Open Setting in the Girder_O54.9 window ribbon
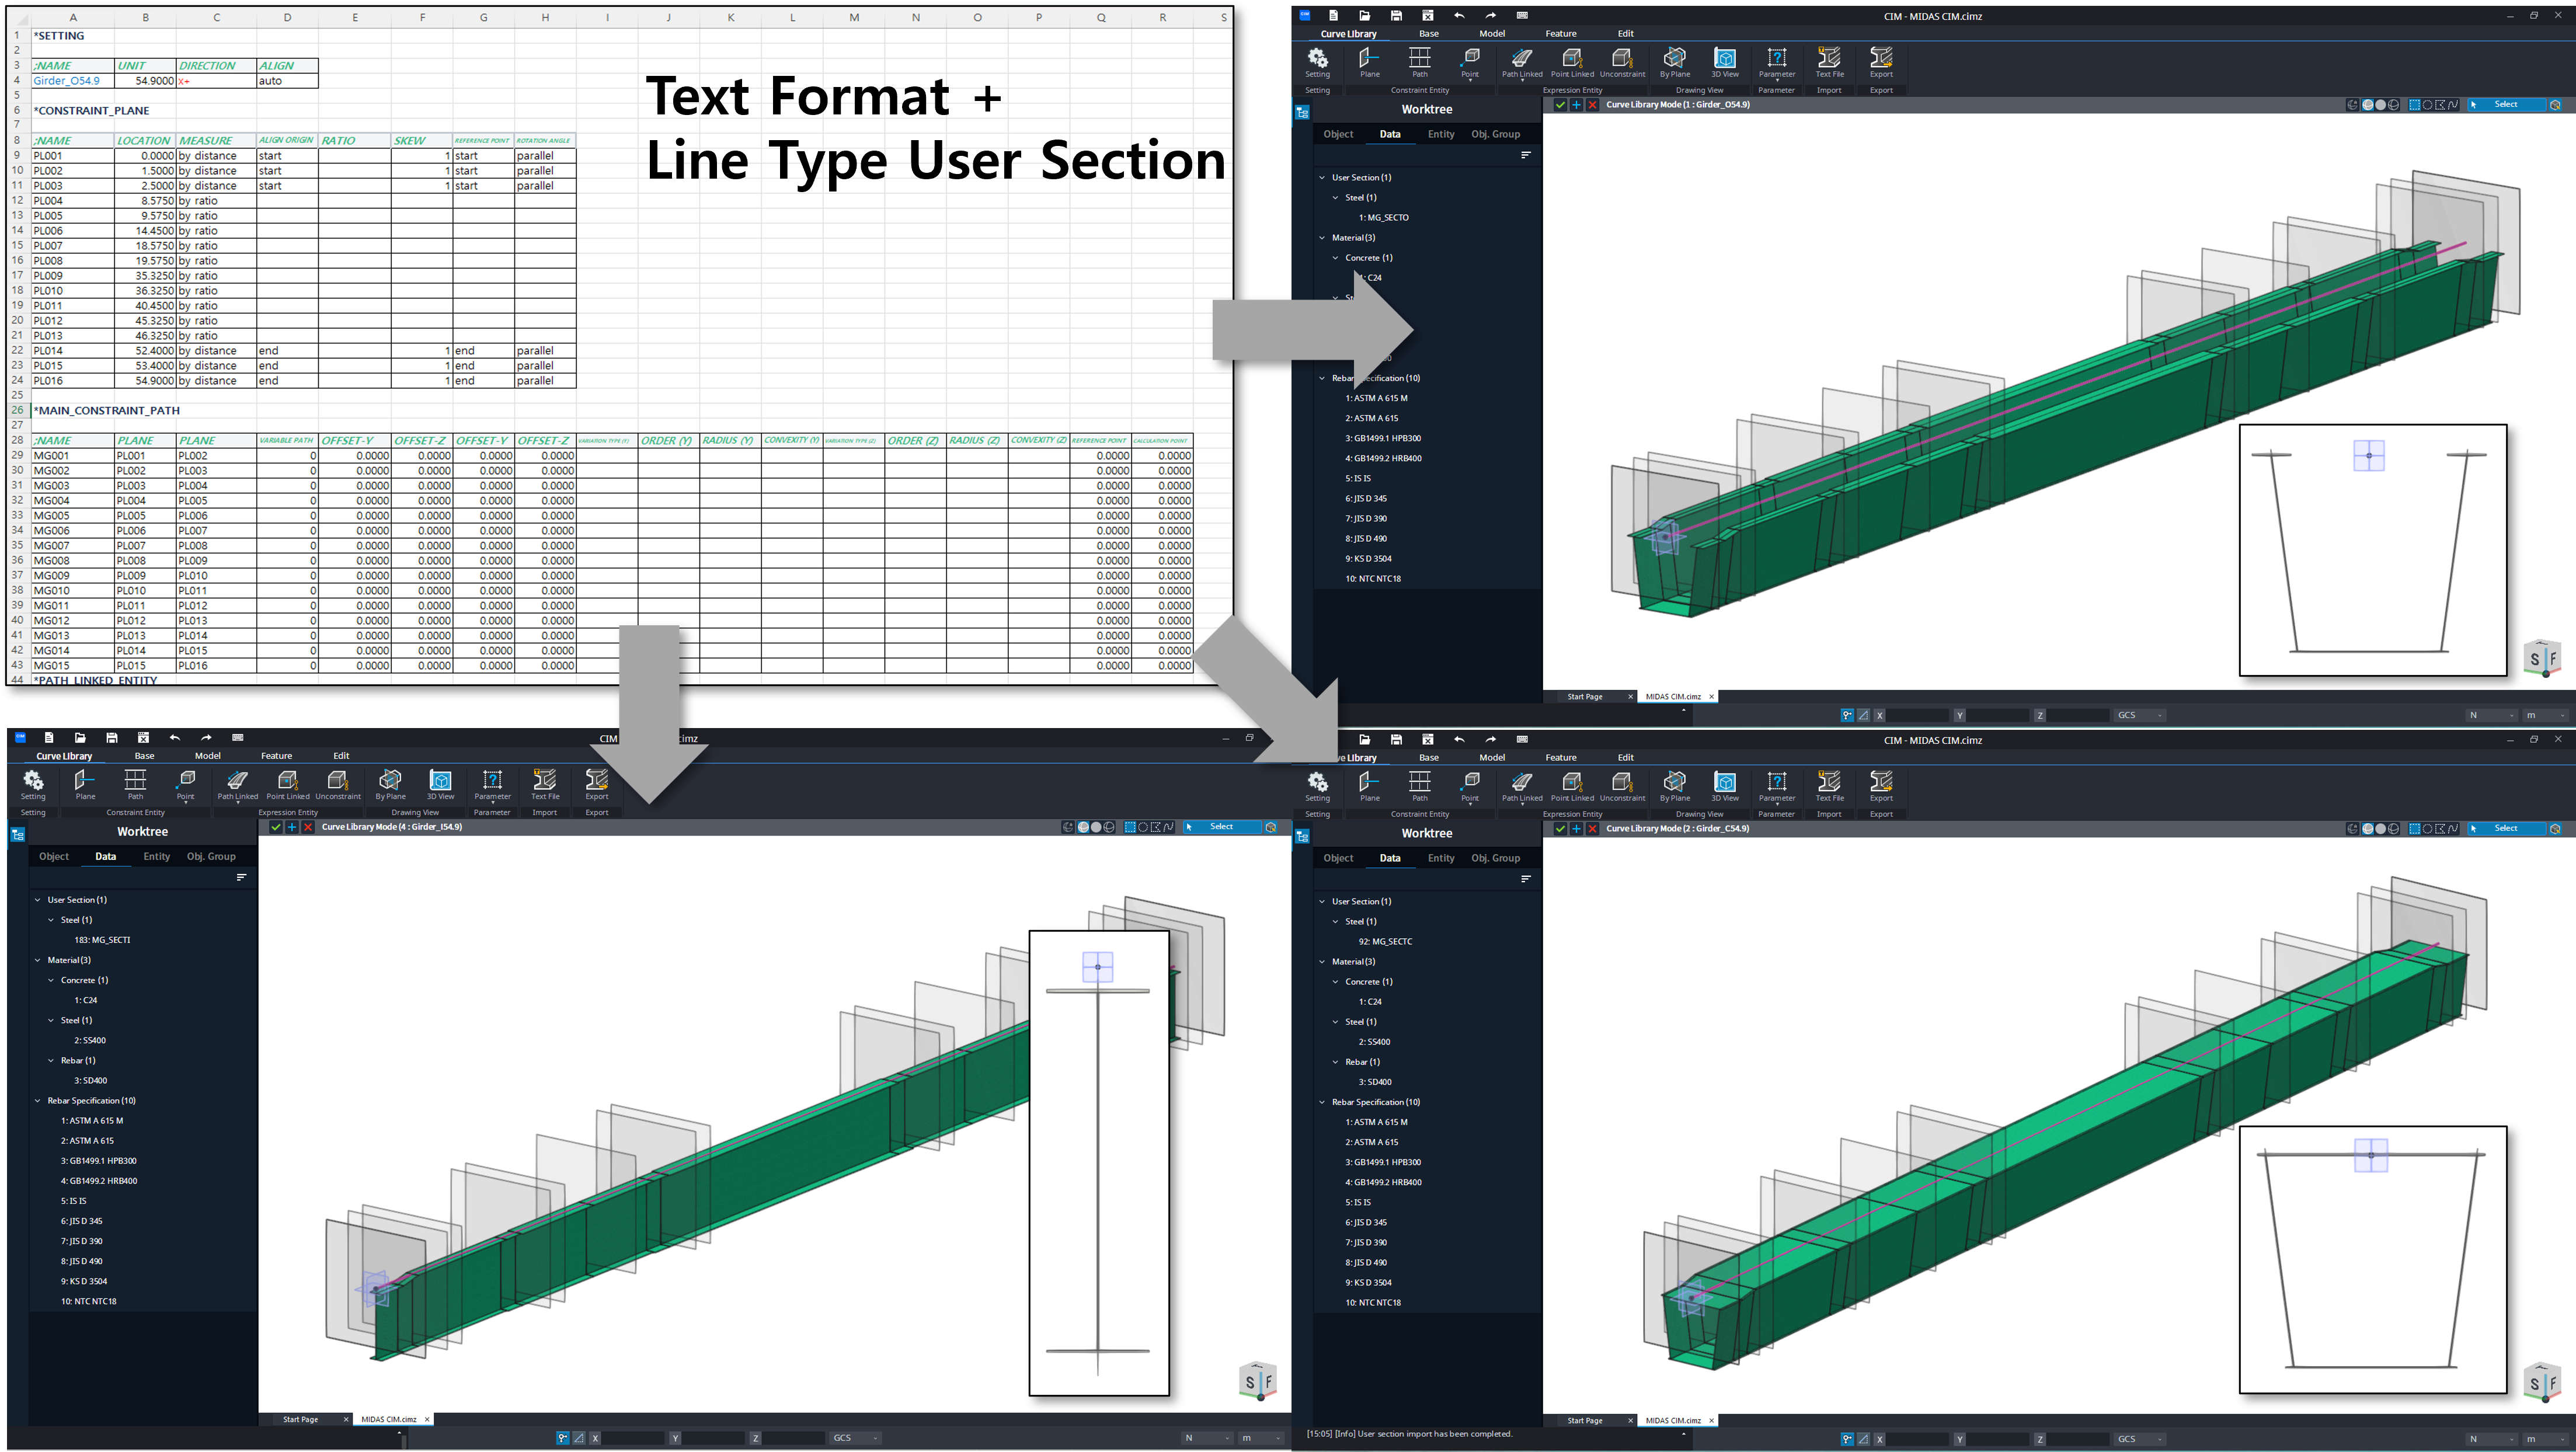2576x1452 pixels. coord(1318,62)
